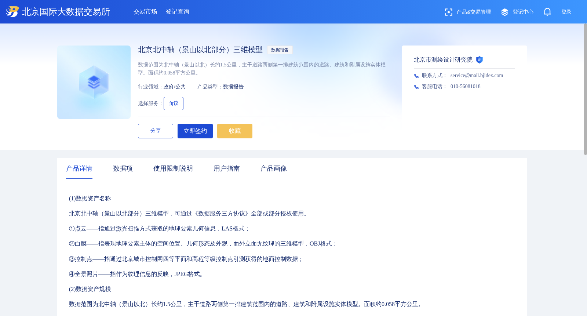Switch to the 数据项 tab
587x316 pixels.
(x=123, y=168)
